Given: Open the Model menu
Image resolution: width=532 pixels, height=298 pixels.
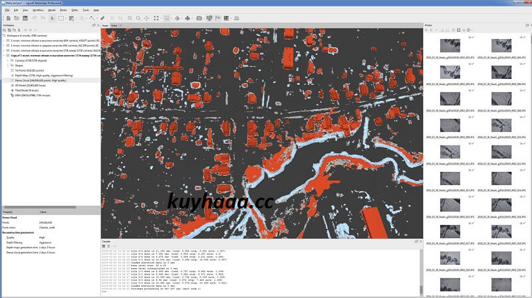Looking at the screenshot, I should [x=52, y=10].
